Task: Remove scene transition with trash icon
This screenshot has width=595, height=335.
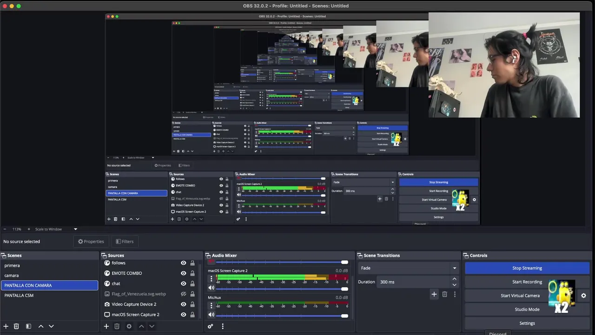Action: pyautogui.click(x=445, y=294)
